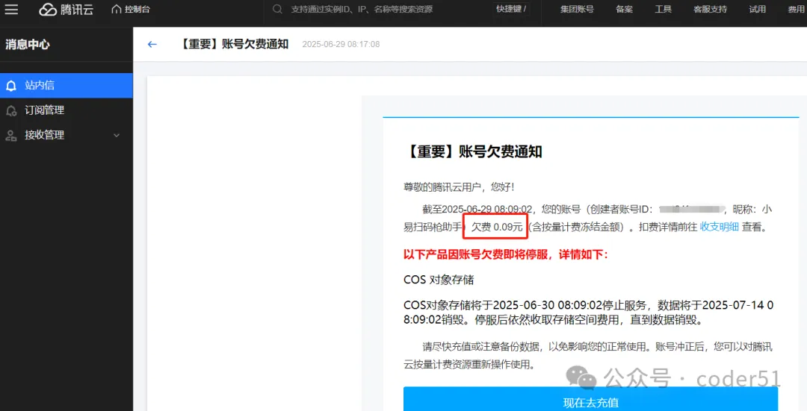Screen dimensions: 807x411
Task: Click the 现在去充值 button
Action: coord(590,399)
